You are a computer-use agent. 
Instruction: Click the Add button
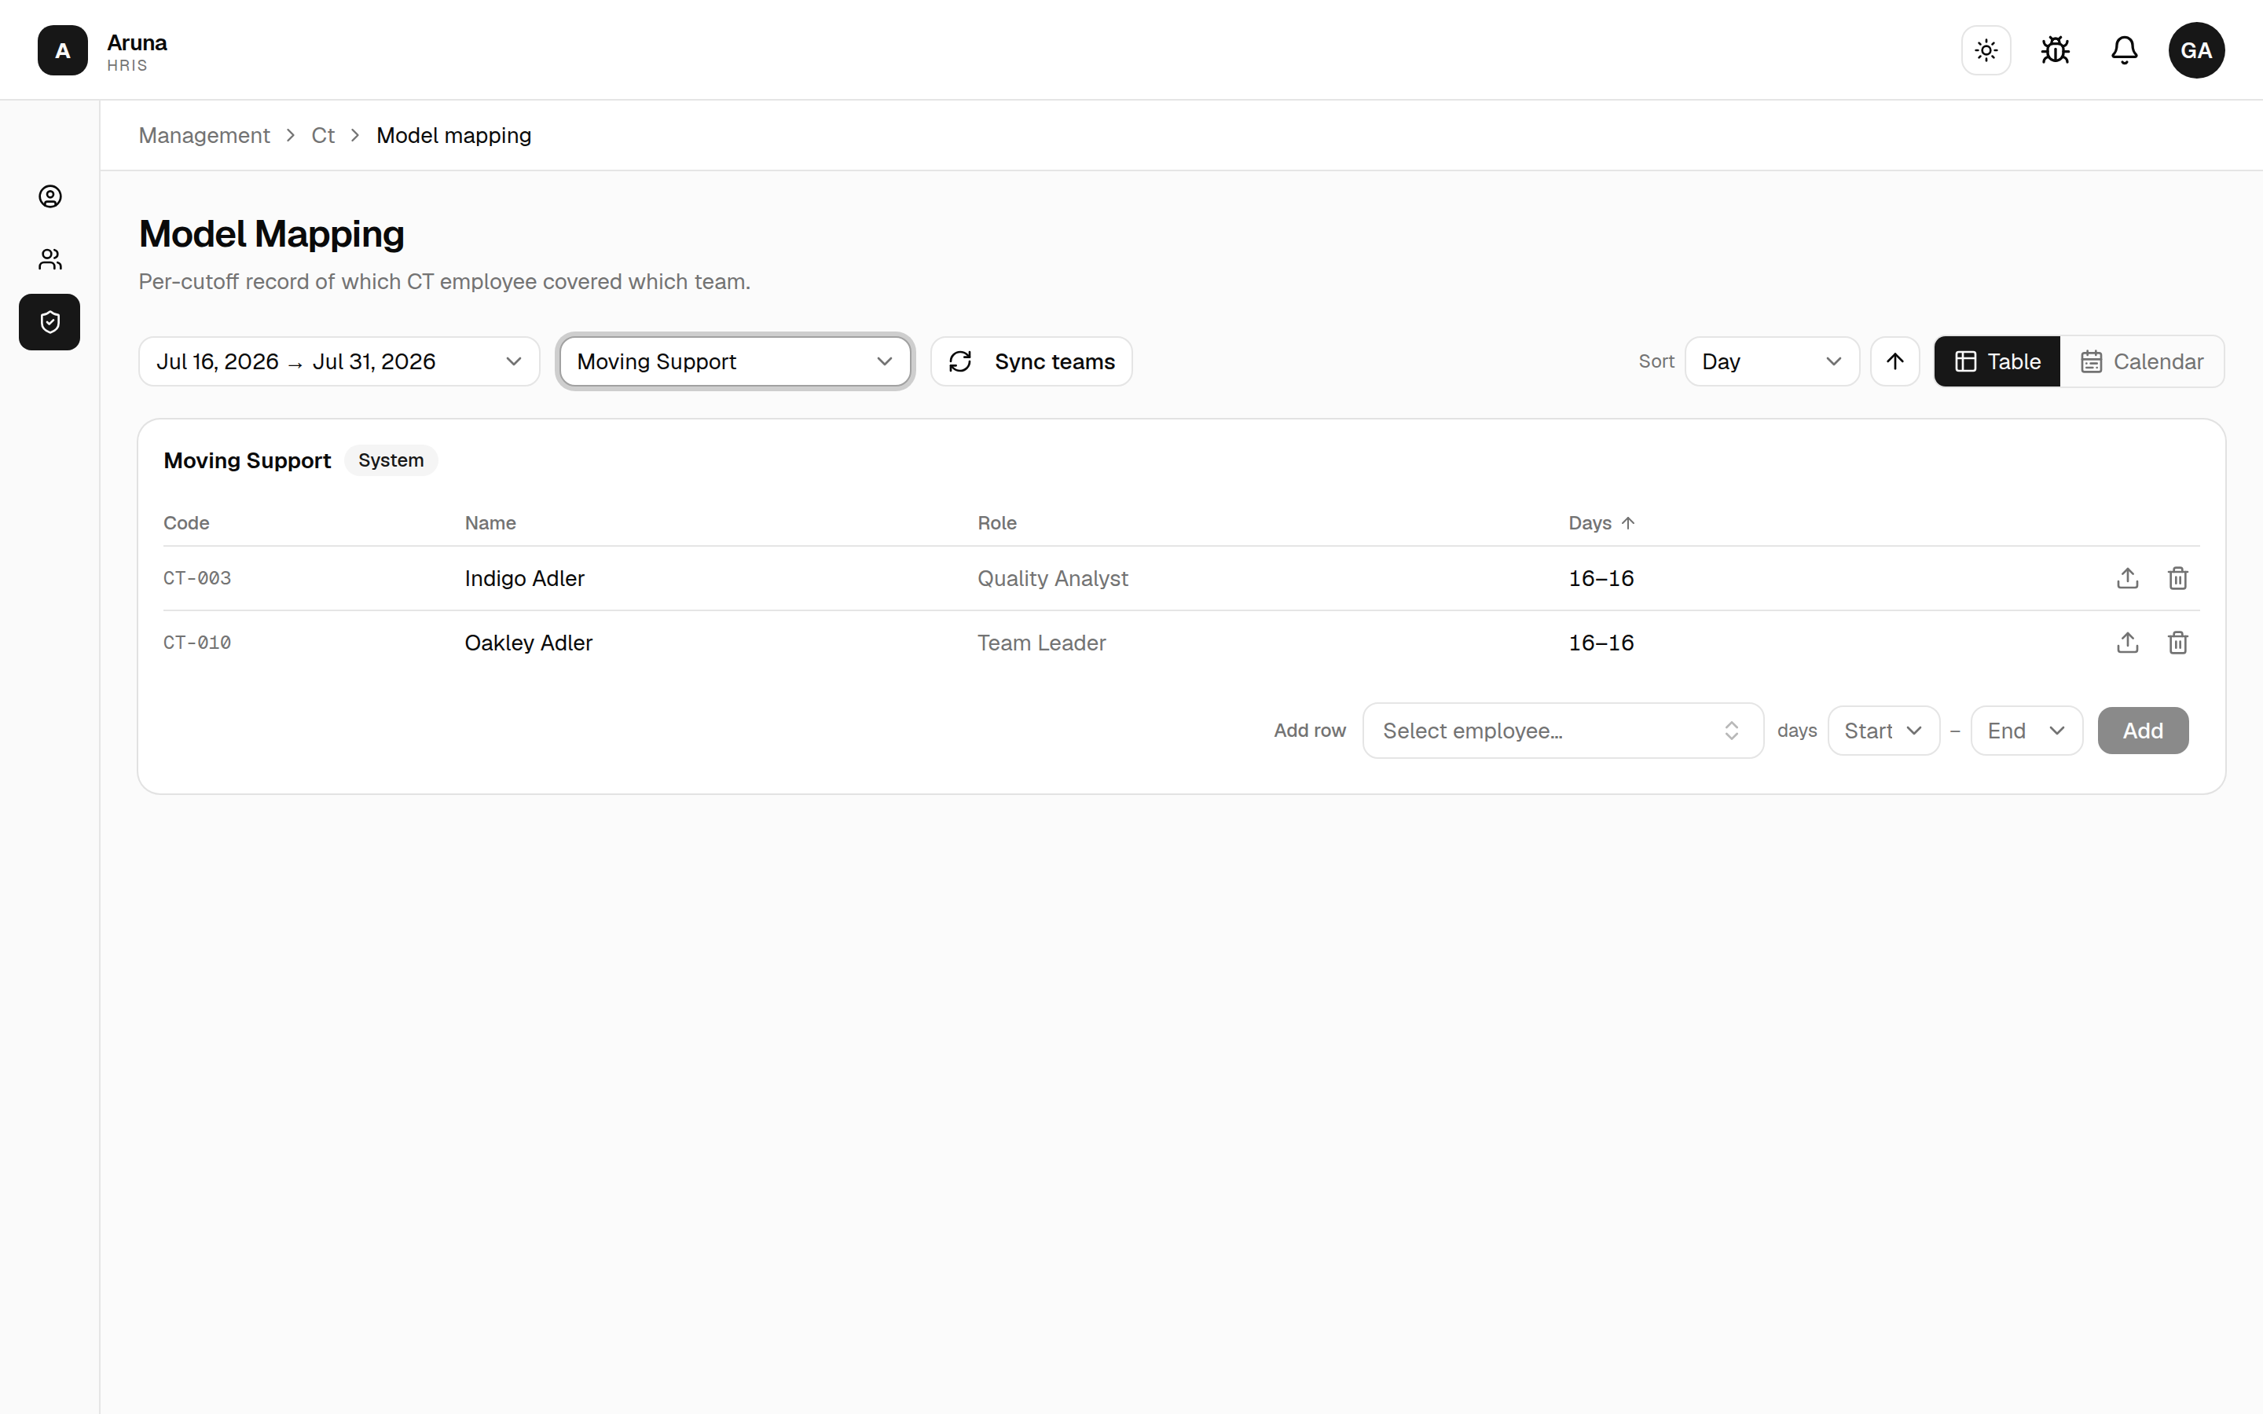pyautogui.click(x=2142, y=731)
